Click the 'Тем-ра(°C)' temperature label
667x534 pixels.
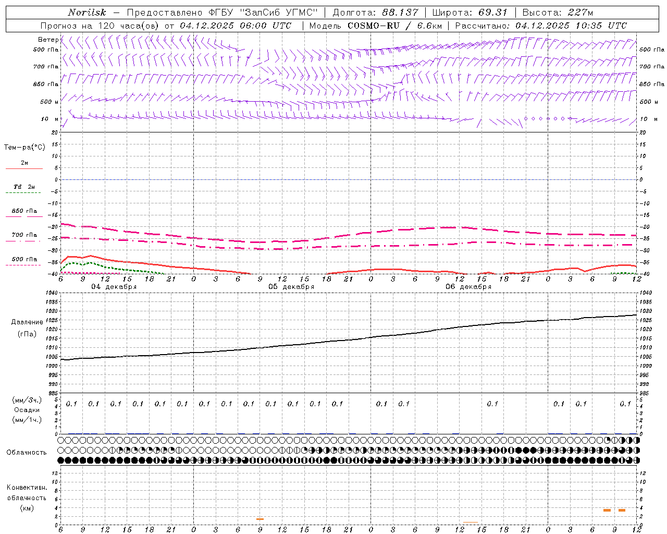(24, 148)
